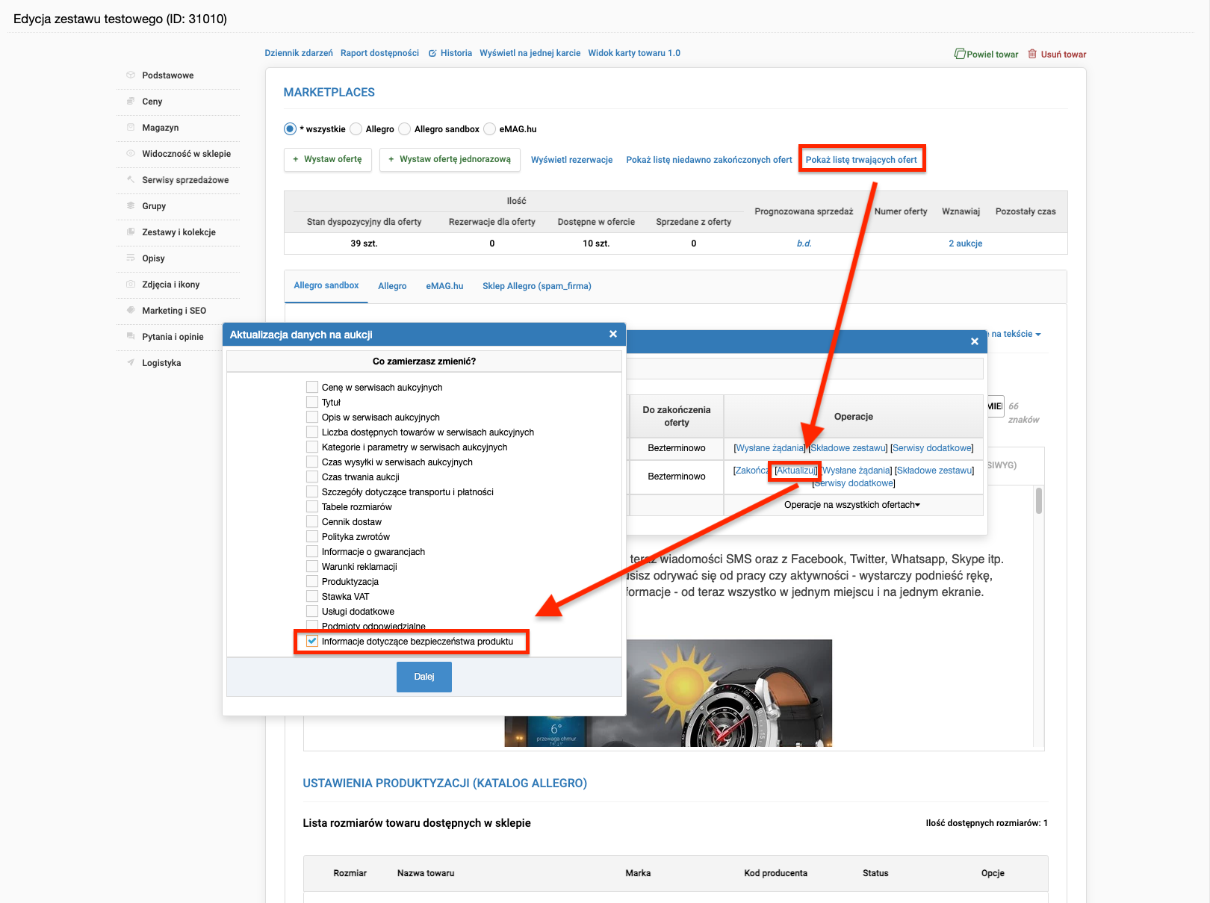The image size is (1210, 903).
Task: Click the Zdjęcia i ikony icon
Action: pyautogui.click(x=131, y=284)
